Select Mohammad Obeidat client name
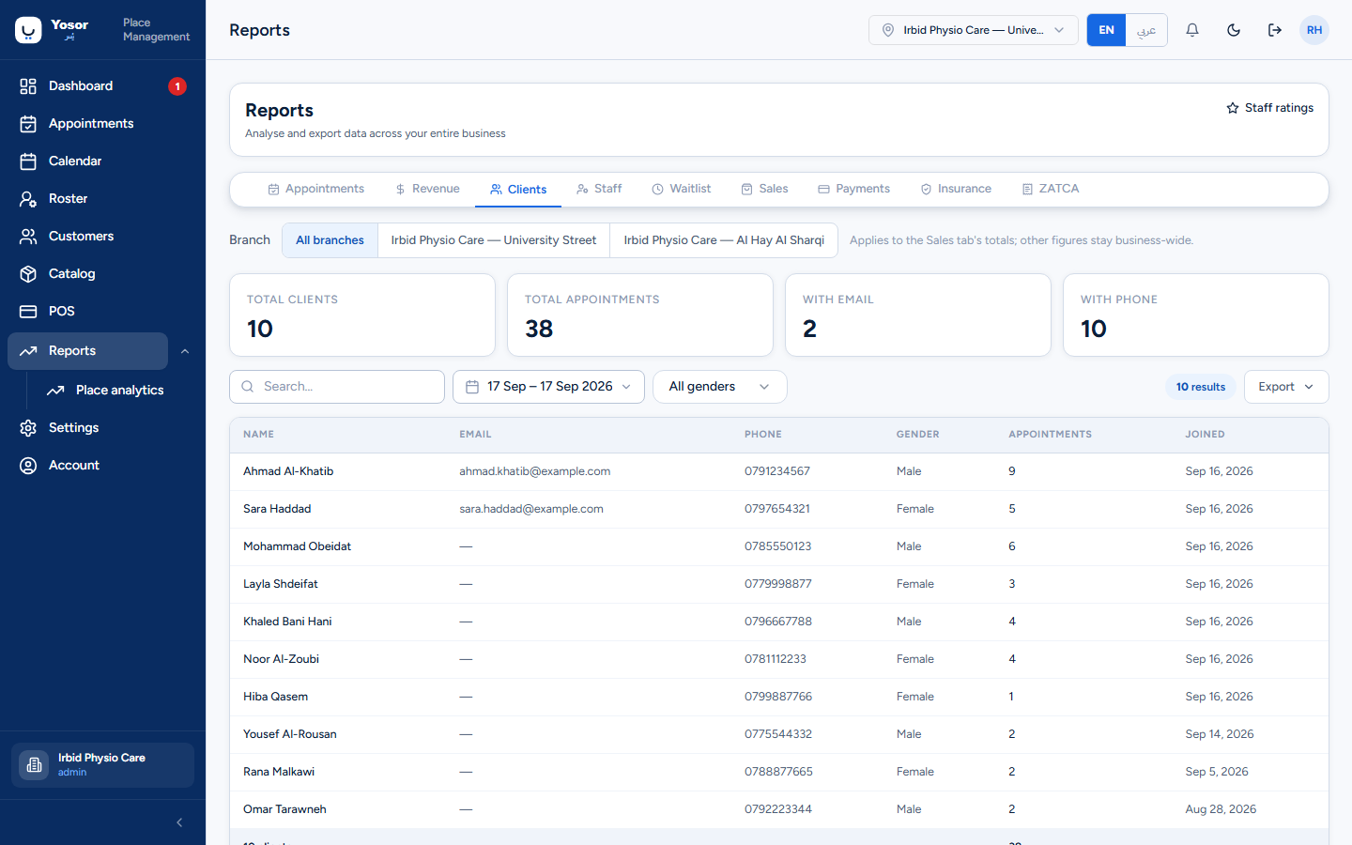This screenshot has width=1352, height=845. coord(297,546)
